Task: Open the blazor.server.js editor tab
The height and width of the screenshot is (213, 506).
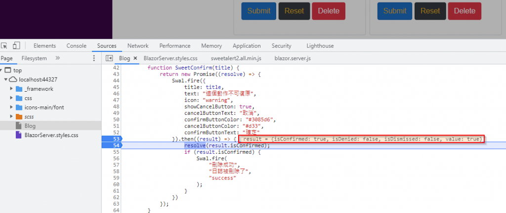Action: [x=293, y=58]
